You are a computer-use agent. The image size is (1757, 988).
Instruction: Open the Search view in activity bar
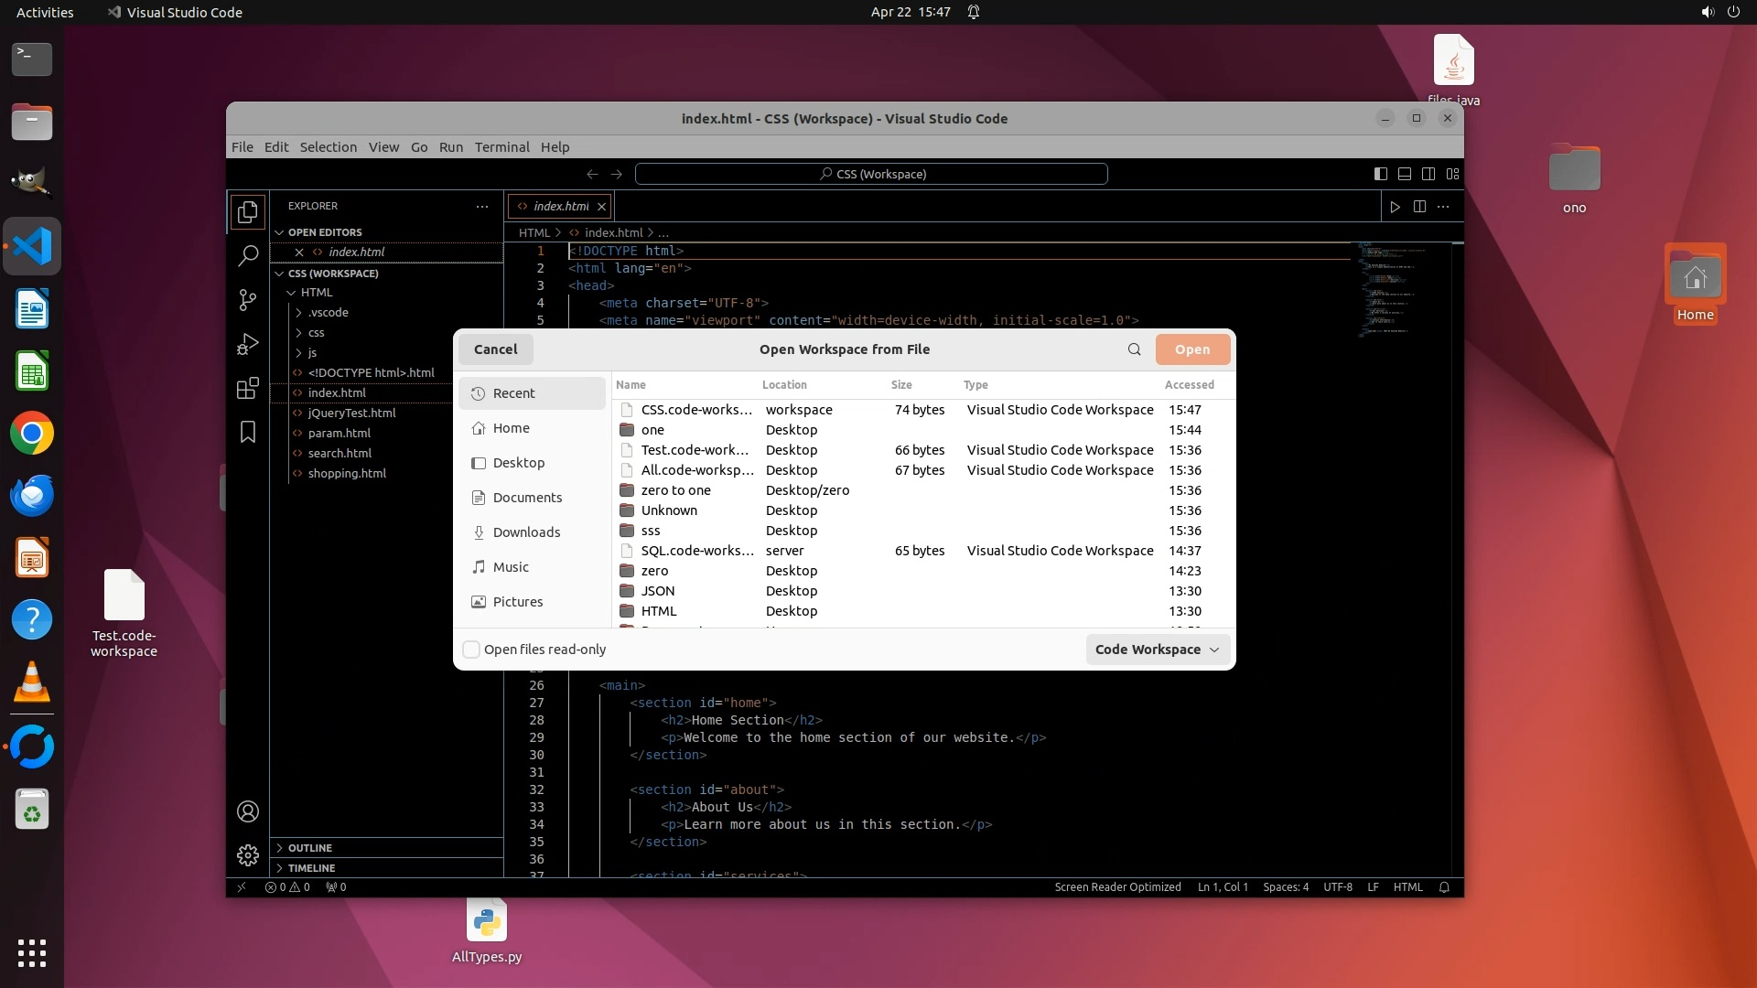(x=248, y=256)
